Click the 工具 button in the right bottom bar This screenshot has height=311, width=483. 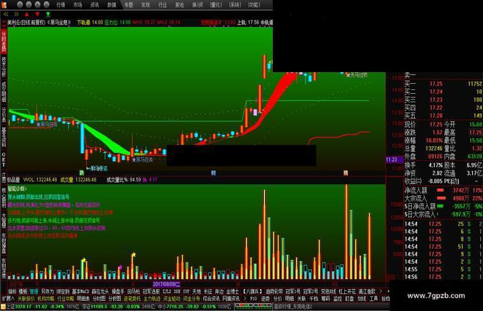tap(374, 299)
